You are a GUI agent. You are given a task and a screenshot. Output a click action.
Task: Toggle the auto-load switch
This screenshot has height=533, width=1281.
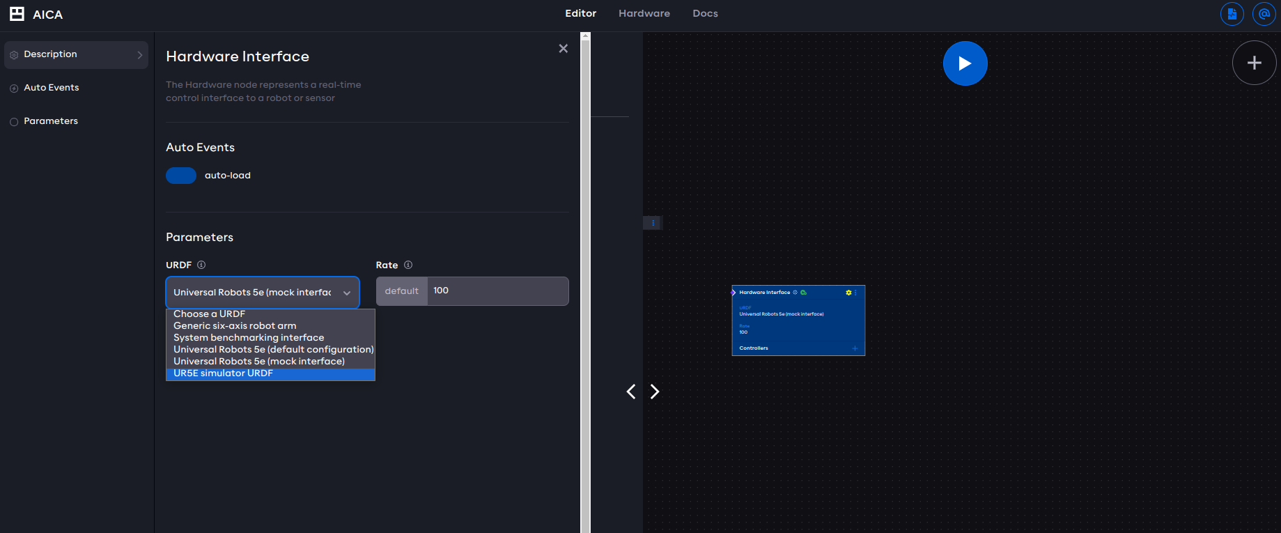click(x=181, y=176)
